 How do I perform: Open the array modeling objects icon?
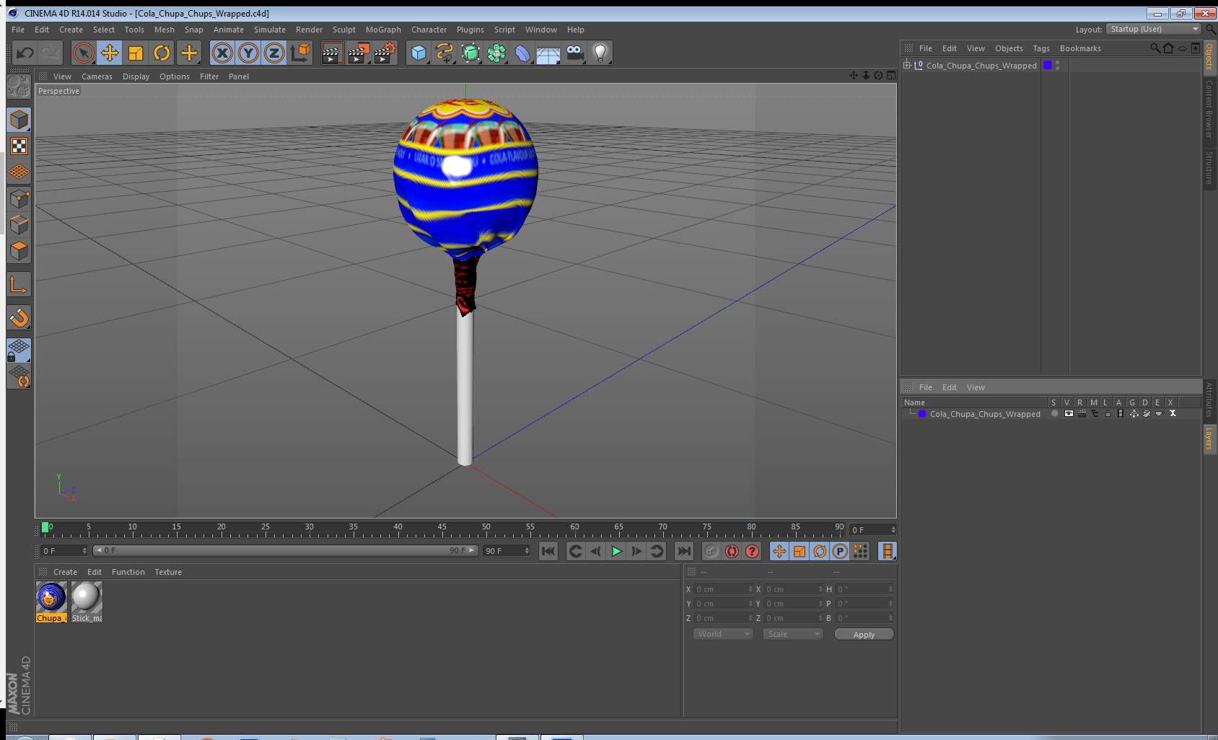pyautogui.click(x=496, y=53)
